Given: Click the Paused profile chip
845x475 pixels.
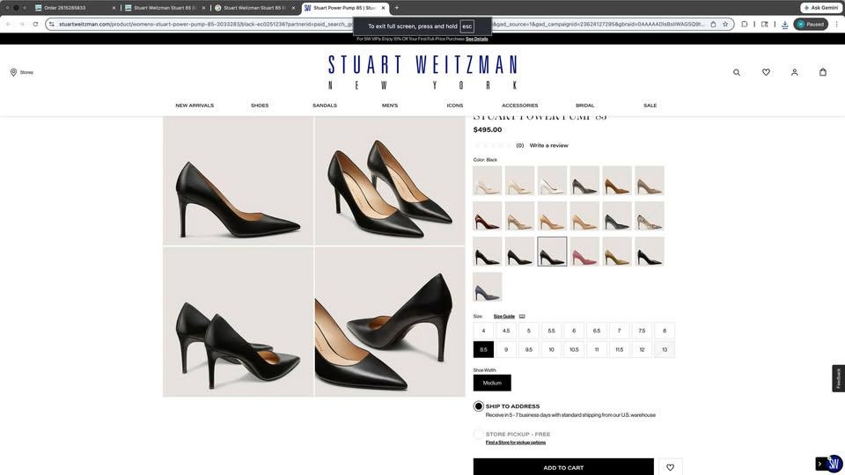Looking at the screenshot, I should [811, 25].
